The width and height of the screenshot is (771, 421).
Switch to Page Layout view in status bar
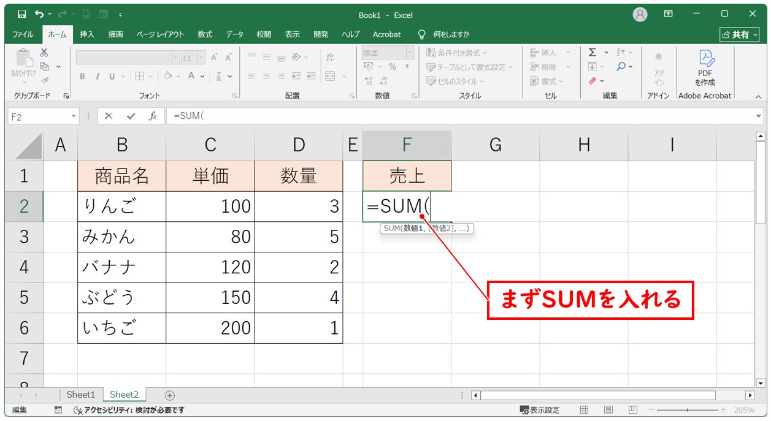pos(608,410)
